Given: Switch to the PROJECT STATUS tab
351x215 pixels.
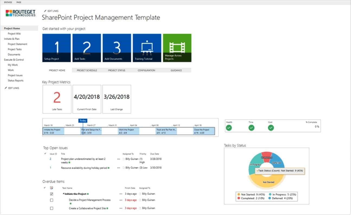Looking at the screenshot, I should (x=117, y=70).
